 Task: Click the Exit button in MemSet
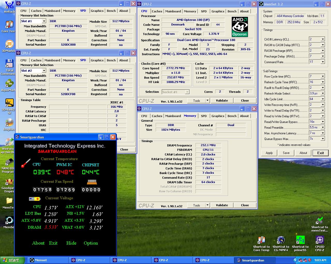(x=320, y=153)
